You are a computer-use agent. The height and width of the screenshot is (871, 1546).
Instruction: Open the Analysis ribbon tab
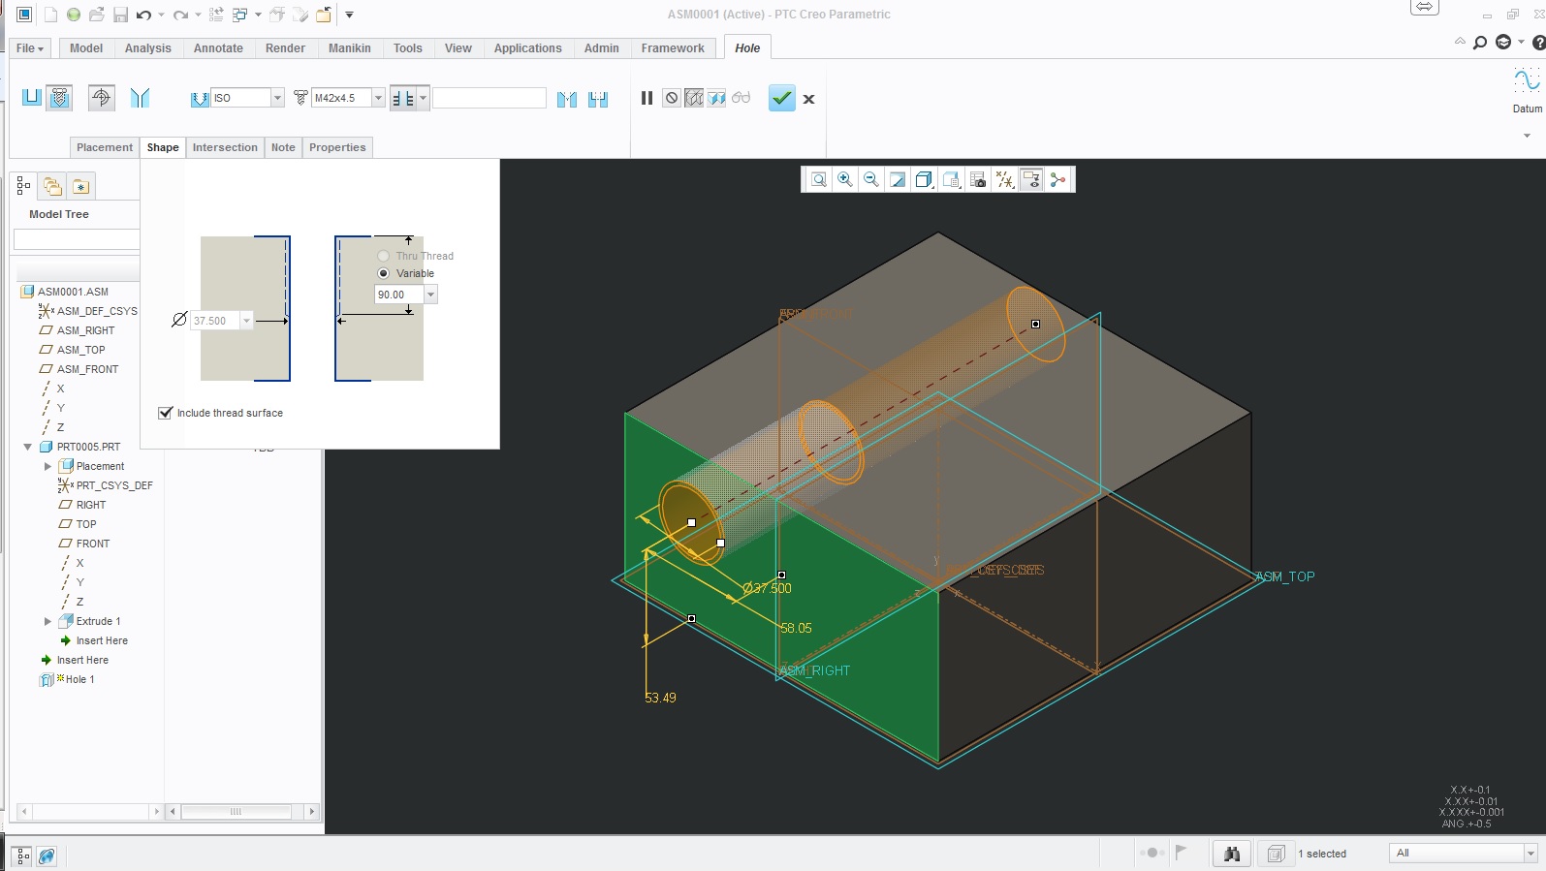pos(147,48)
